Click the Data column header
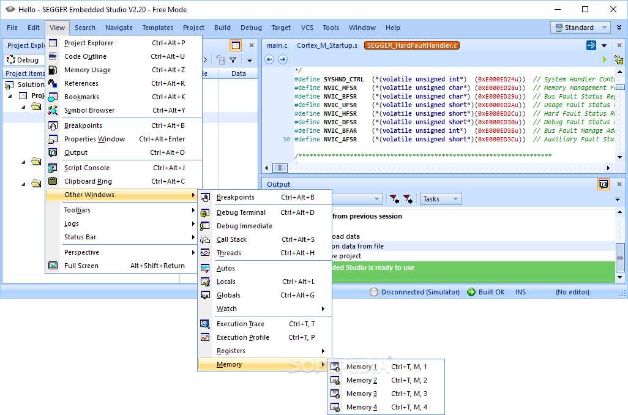 point(238,73)
